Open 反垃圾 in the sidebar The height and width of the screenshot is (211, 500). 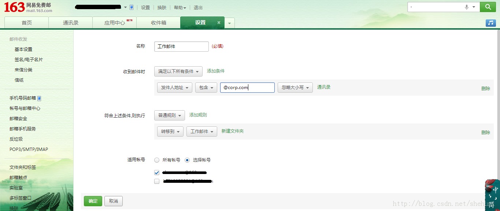pyautogui.click(x=16, y=139)
